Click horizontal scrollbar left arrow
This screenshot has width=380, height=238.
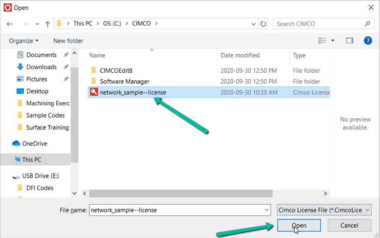85,193
